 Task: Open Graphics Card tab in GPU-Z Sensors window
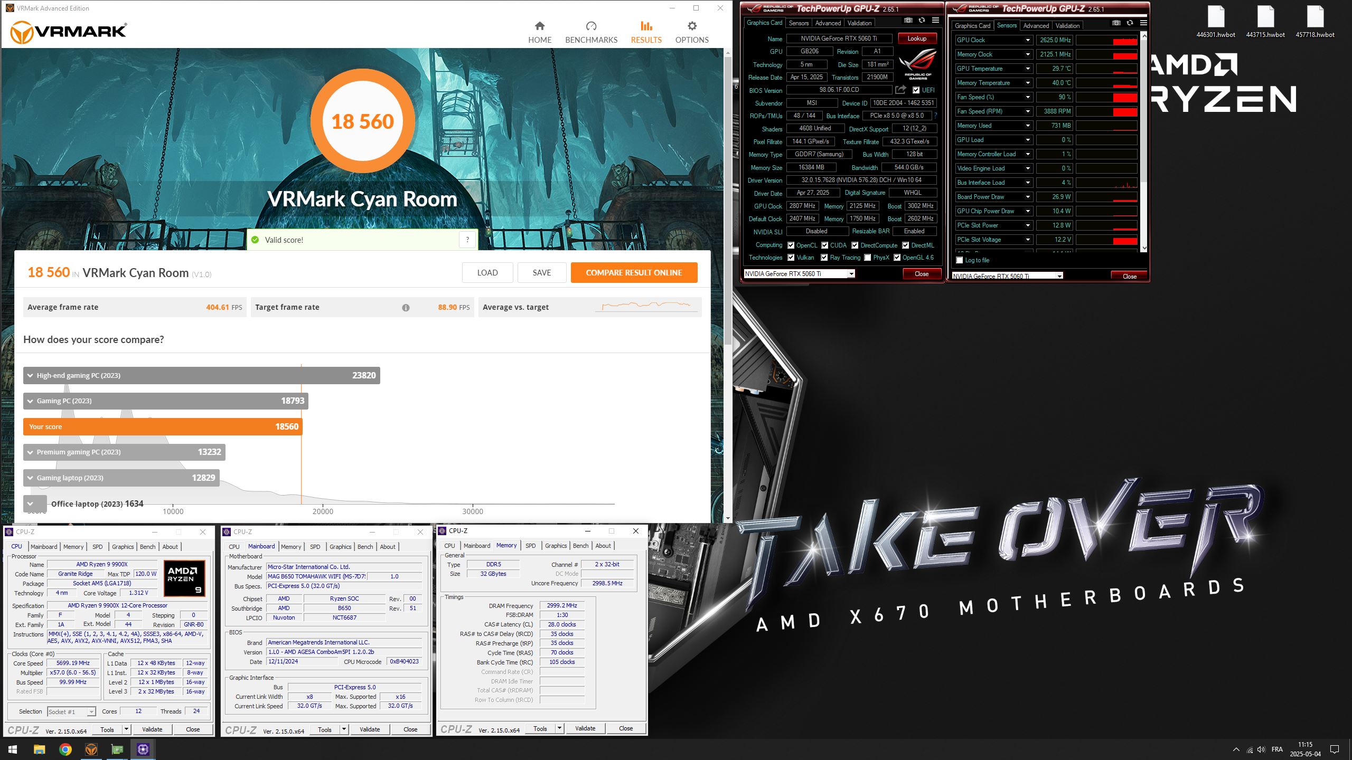972,26
